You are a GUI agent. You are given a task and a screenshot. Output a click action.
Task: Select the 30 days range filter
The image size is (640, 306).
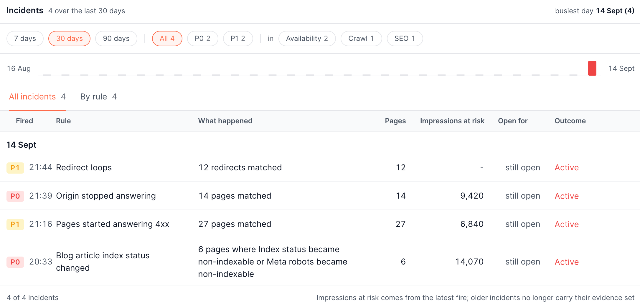point(69,39)
